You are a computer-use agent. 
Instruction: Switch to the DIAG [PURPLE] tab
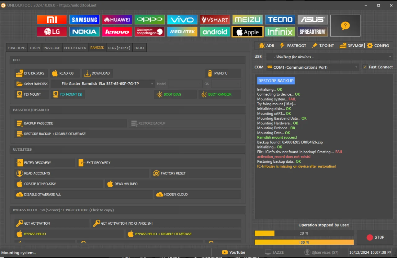(119, 48)
